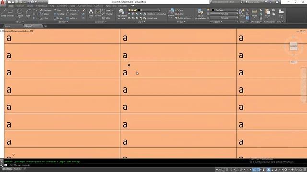This screenshot has height=172, width=307.
Task: Expand the Propiedades panel dropdown
Action: click(215, 22)
